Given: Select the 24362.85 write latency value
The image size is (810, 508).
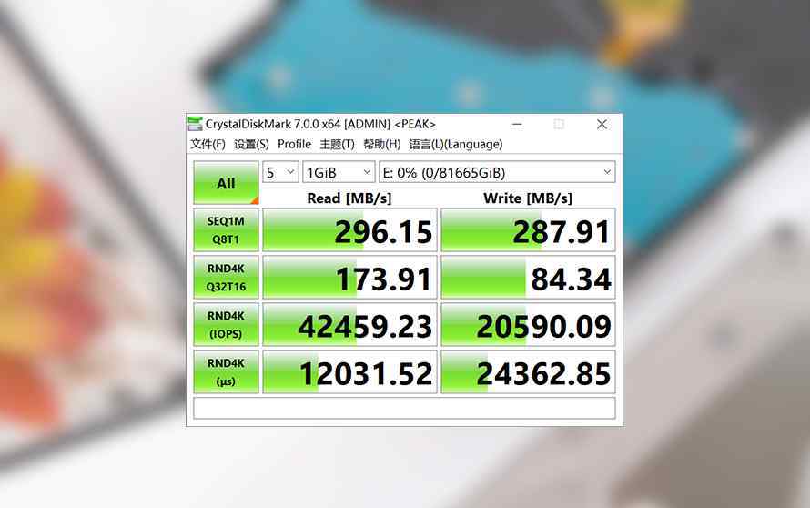Looking at the screenshot, I should coord(528,372).
